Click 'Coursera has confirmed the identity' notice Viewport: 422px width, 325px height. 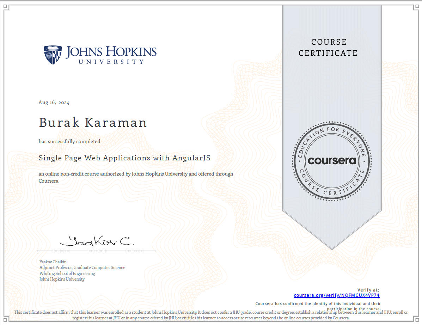[x=318, y=306]
